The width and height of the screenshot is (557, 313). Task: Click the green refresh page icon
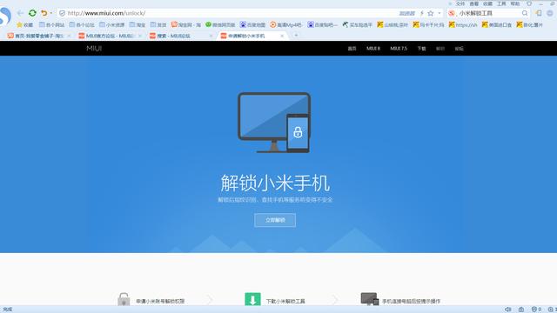[x=32, y=13]
